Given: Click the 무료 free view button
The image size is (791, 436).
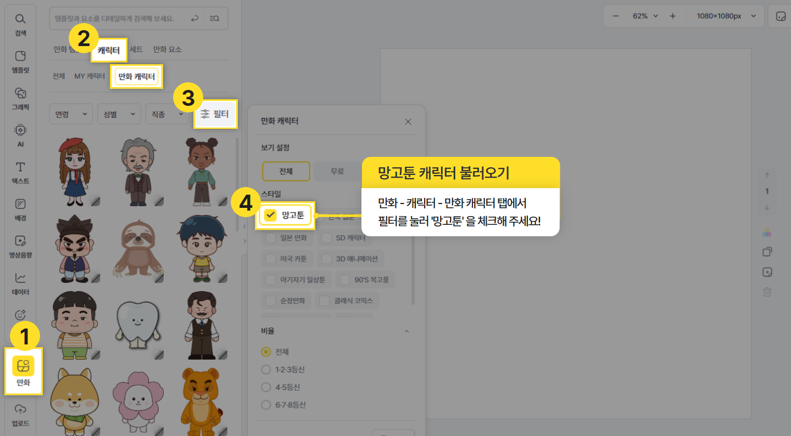Looking at the screenshot, I should tap(337, 171).
